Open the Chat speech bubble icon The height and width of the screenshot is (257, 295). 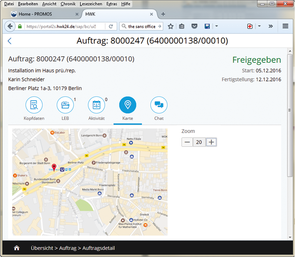[159, 105]
